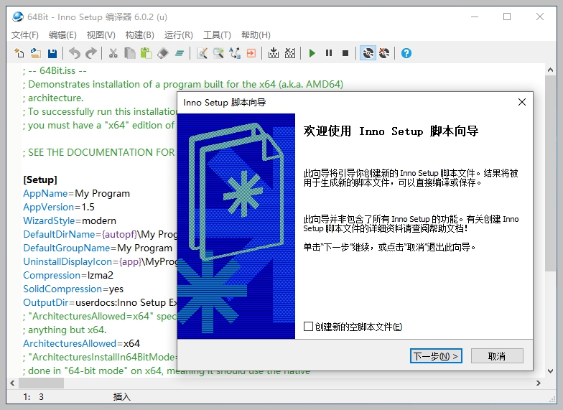This screenshot has height=410, width=563.
Task: Minimize the Inno Setup compiler window
Action: tap(475, 17)
